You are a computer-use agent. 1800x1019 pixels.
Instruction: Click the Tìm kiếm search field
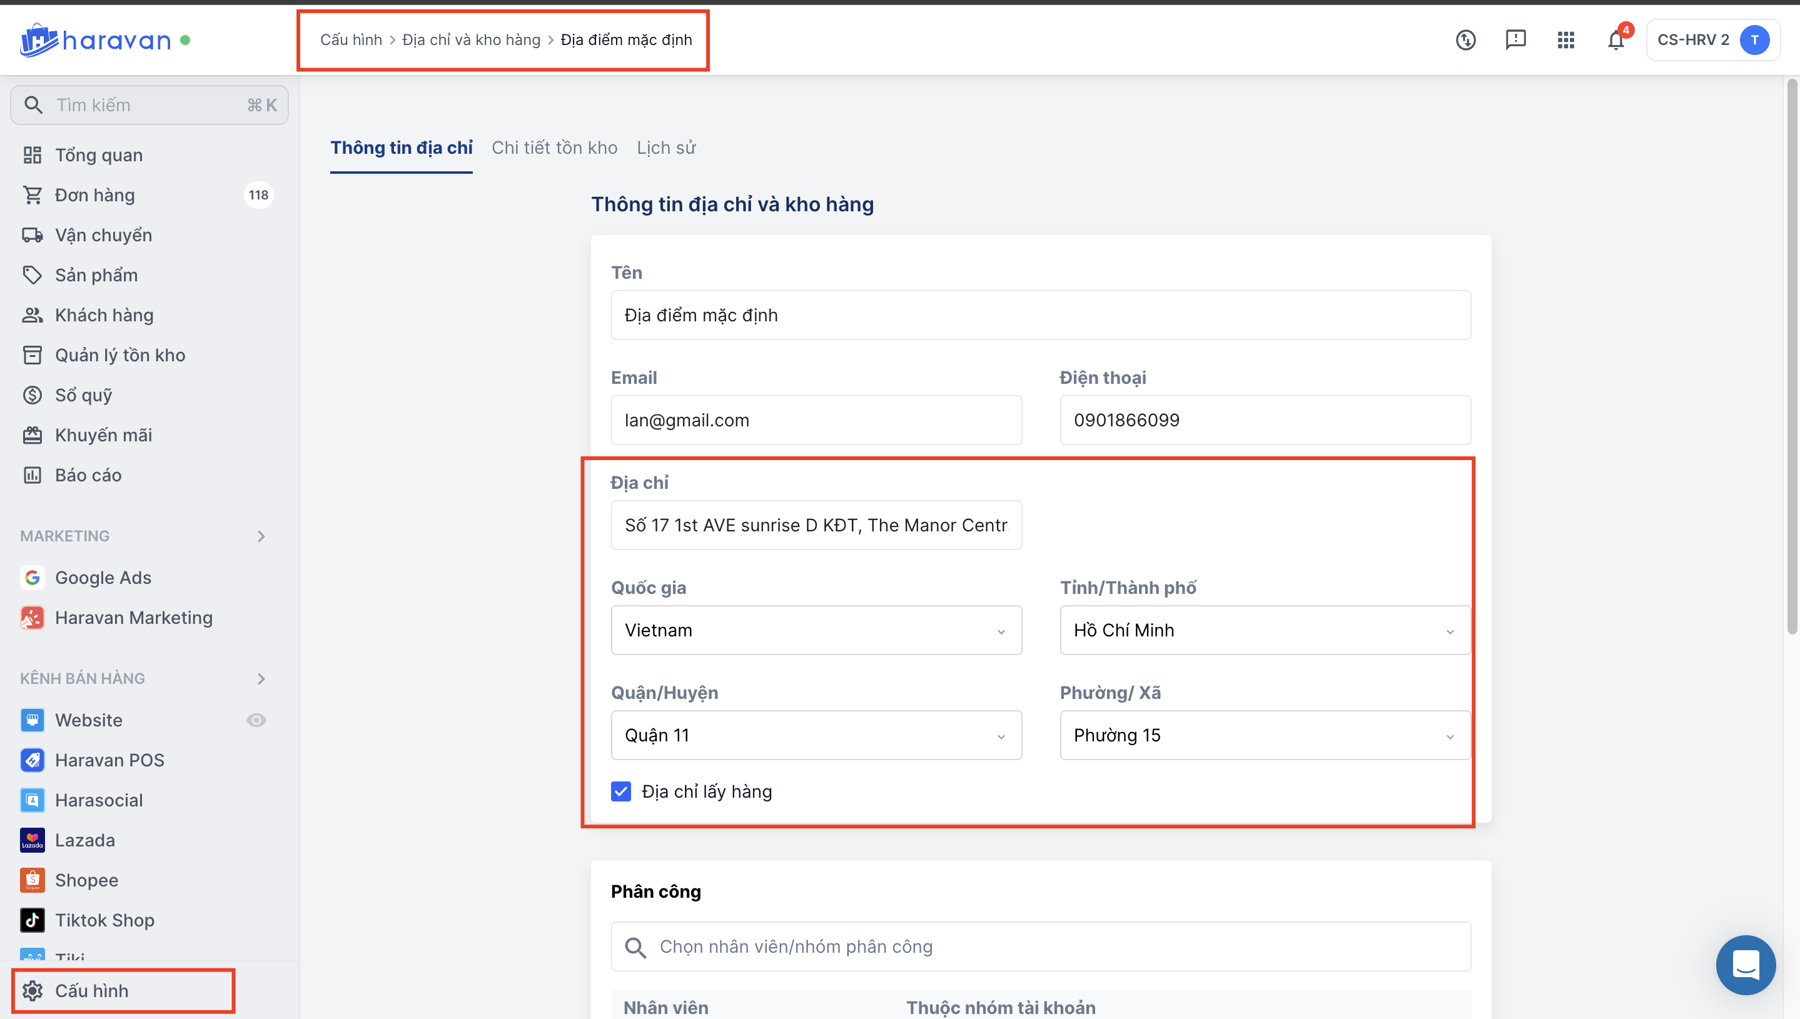(x=149, y=105)
